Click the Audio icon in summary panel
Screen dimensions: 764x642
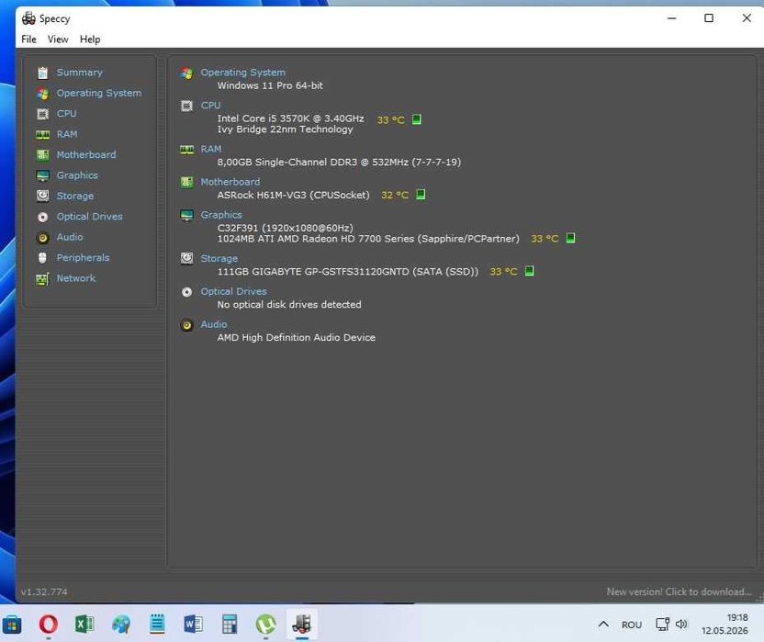(186, 325)
